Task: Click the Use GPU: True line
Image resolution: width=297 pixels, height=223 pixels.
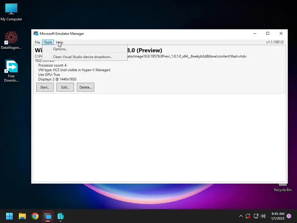Action: (49, 75)
